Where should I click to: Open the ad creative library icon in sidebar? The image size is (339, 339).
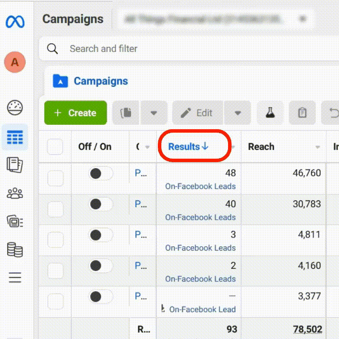[15, 221]
